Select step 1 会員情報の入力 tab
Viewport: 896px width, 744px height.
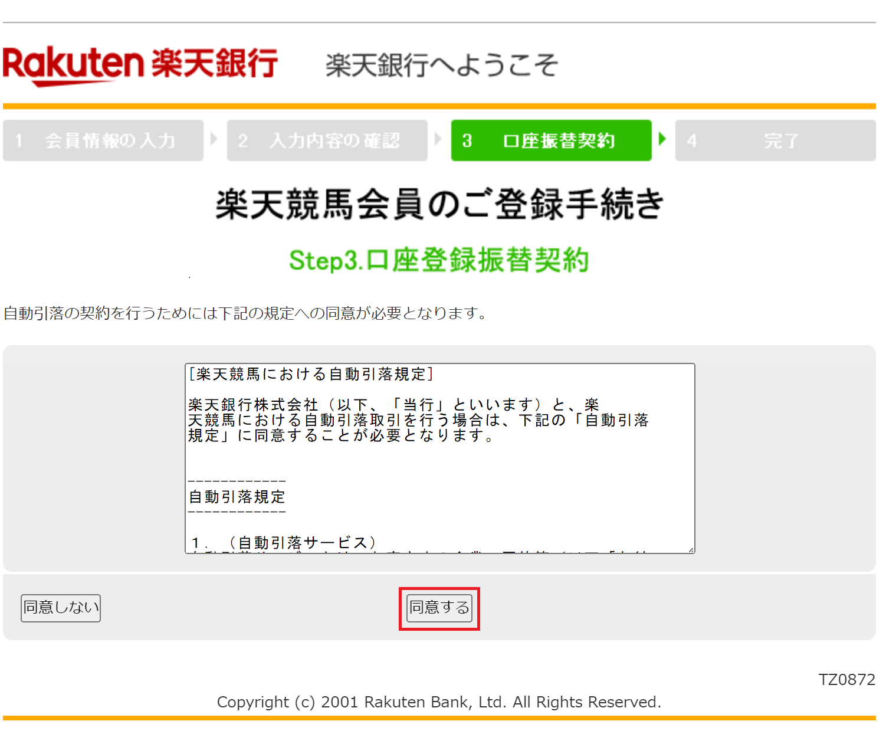coord(103,140)
